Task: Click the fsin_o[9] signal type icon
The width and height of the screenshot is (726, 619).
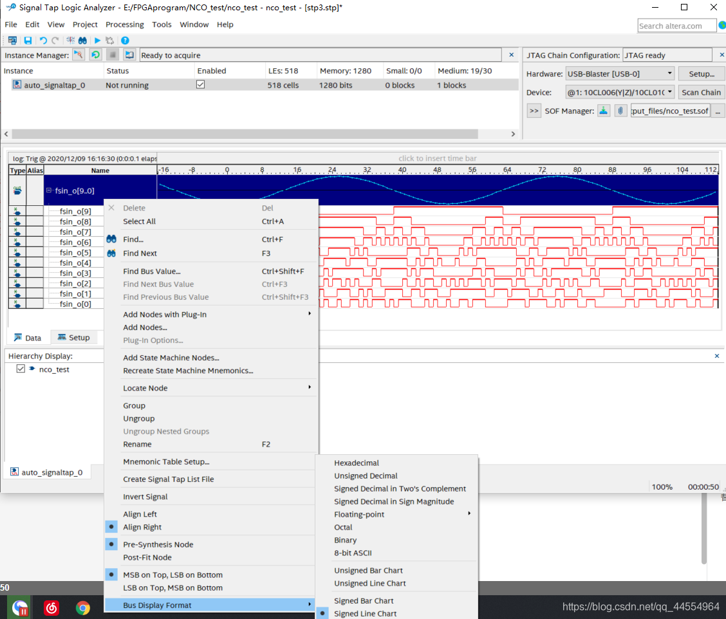Action: (17, 211)
